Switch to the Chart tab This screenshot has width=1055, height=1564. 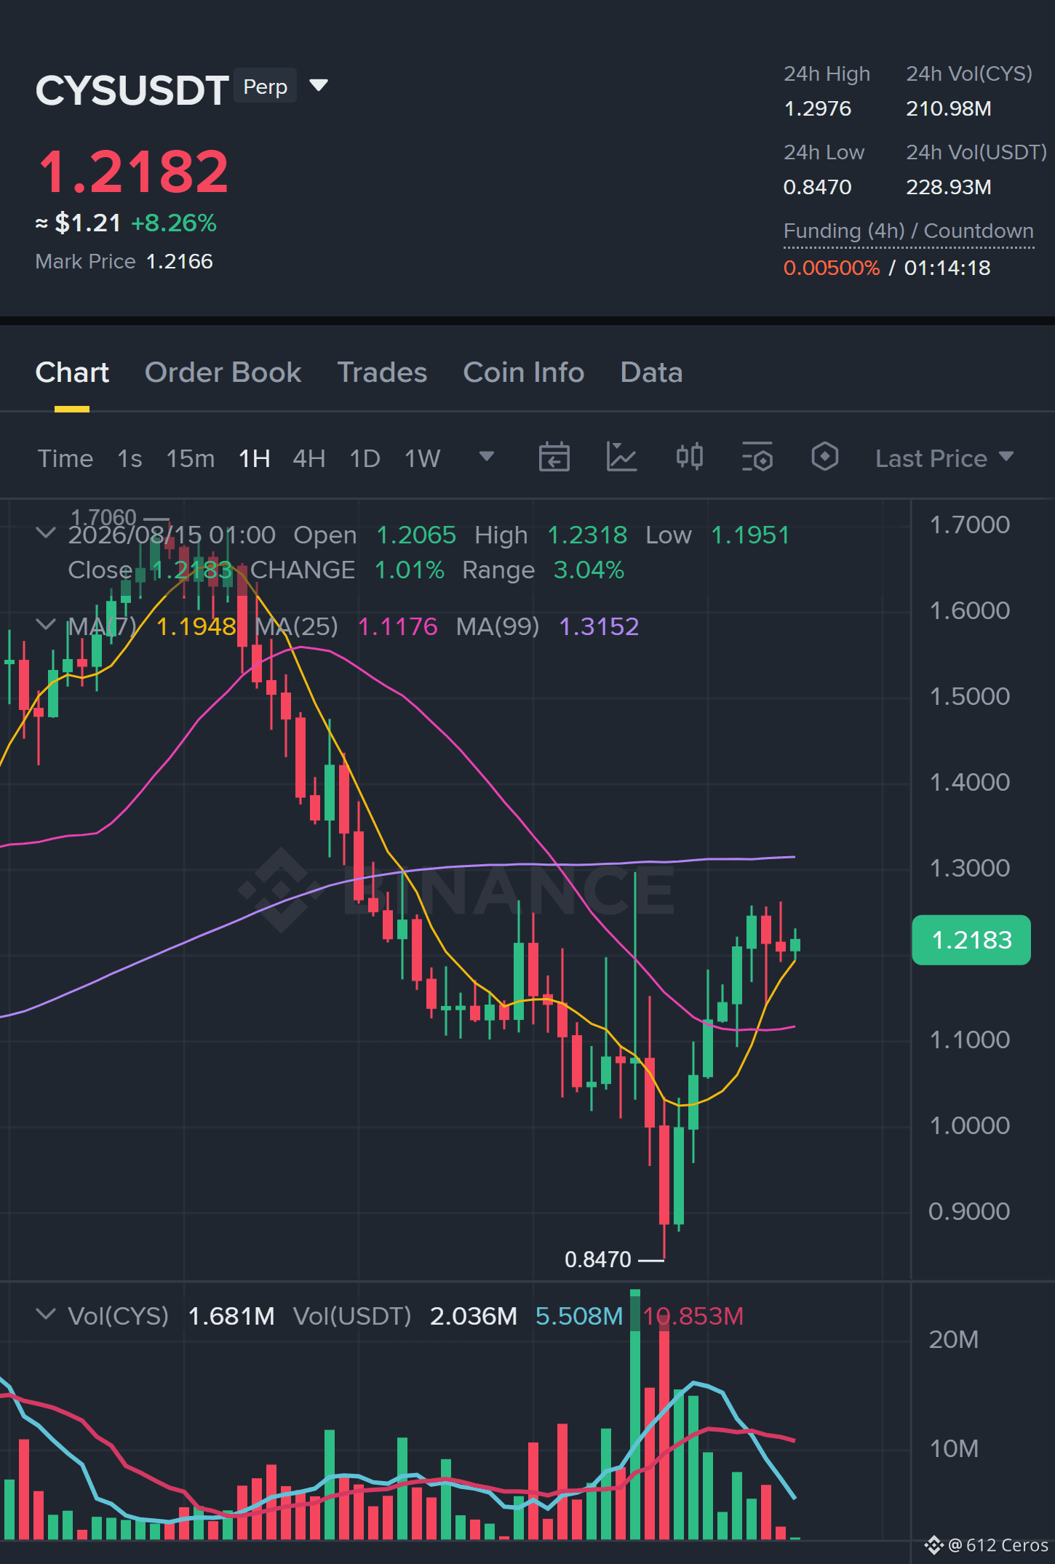(72, 372)
